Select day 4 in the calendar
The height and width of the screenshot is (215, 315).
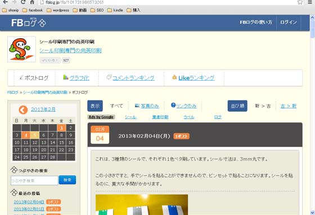click(26, 135)
